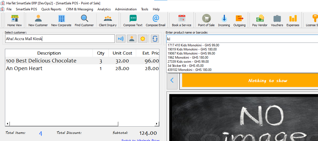This screenshot has height=141, width=318.
Task: Open Home View from the toolbar
Action: (x=15, y=20)
